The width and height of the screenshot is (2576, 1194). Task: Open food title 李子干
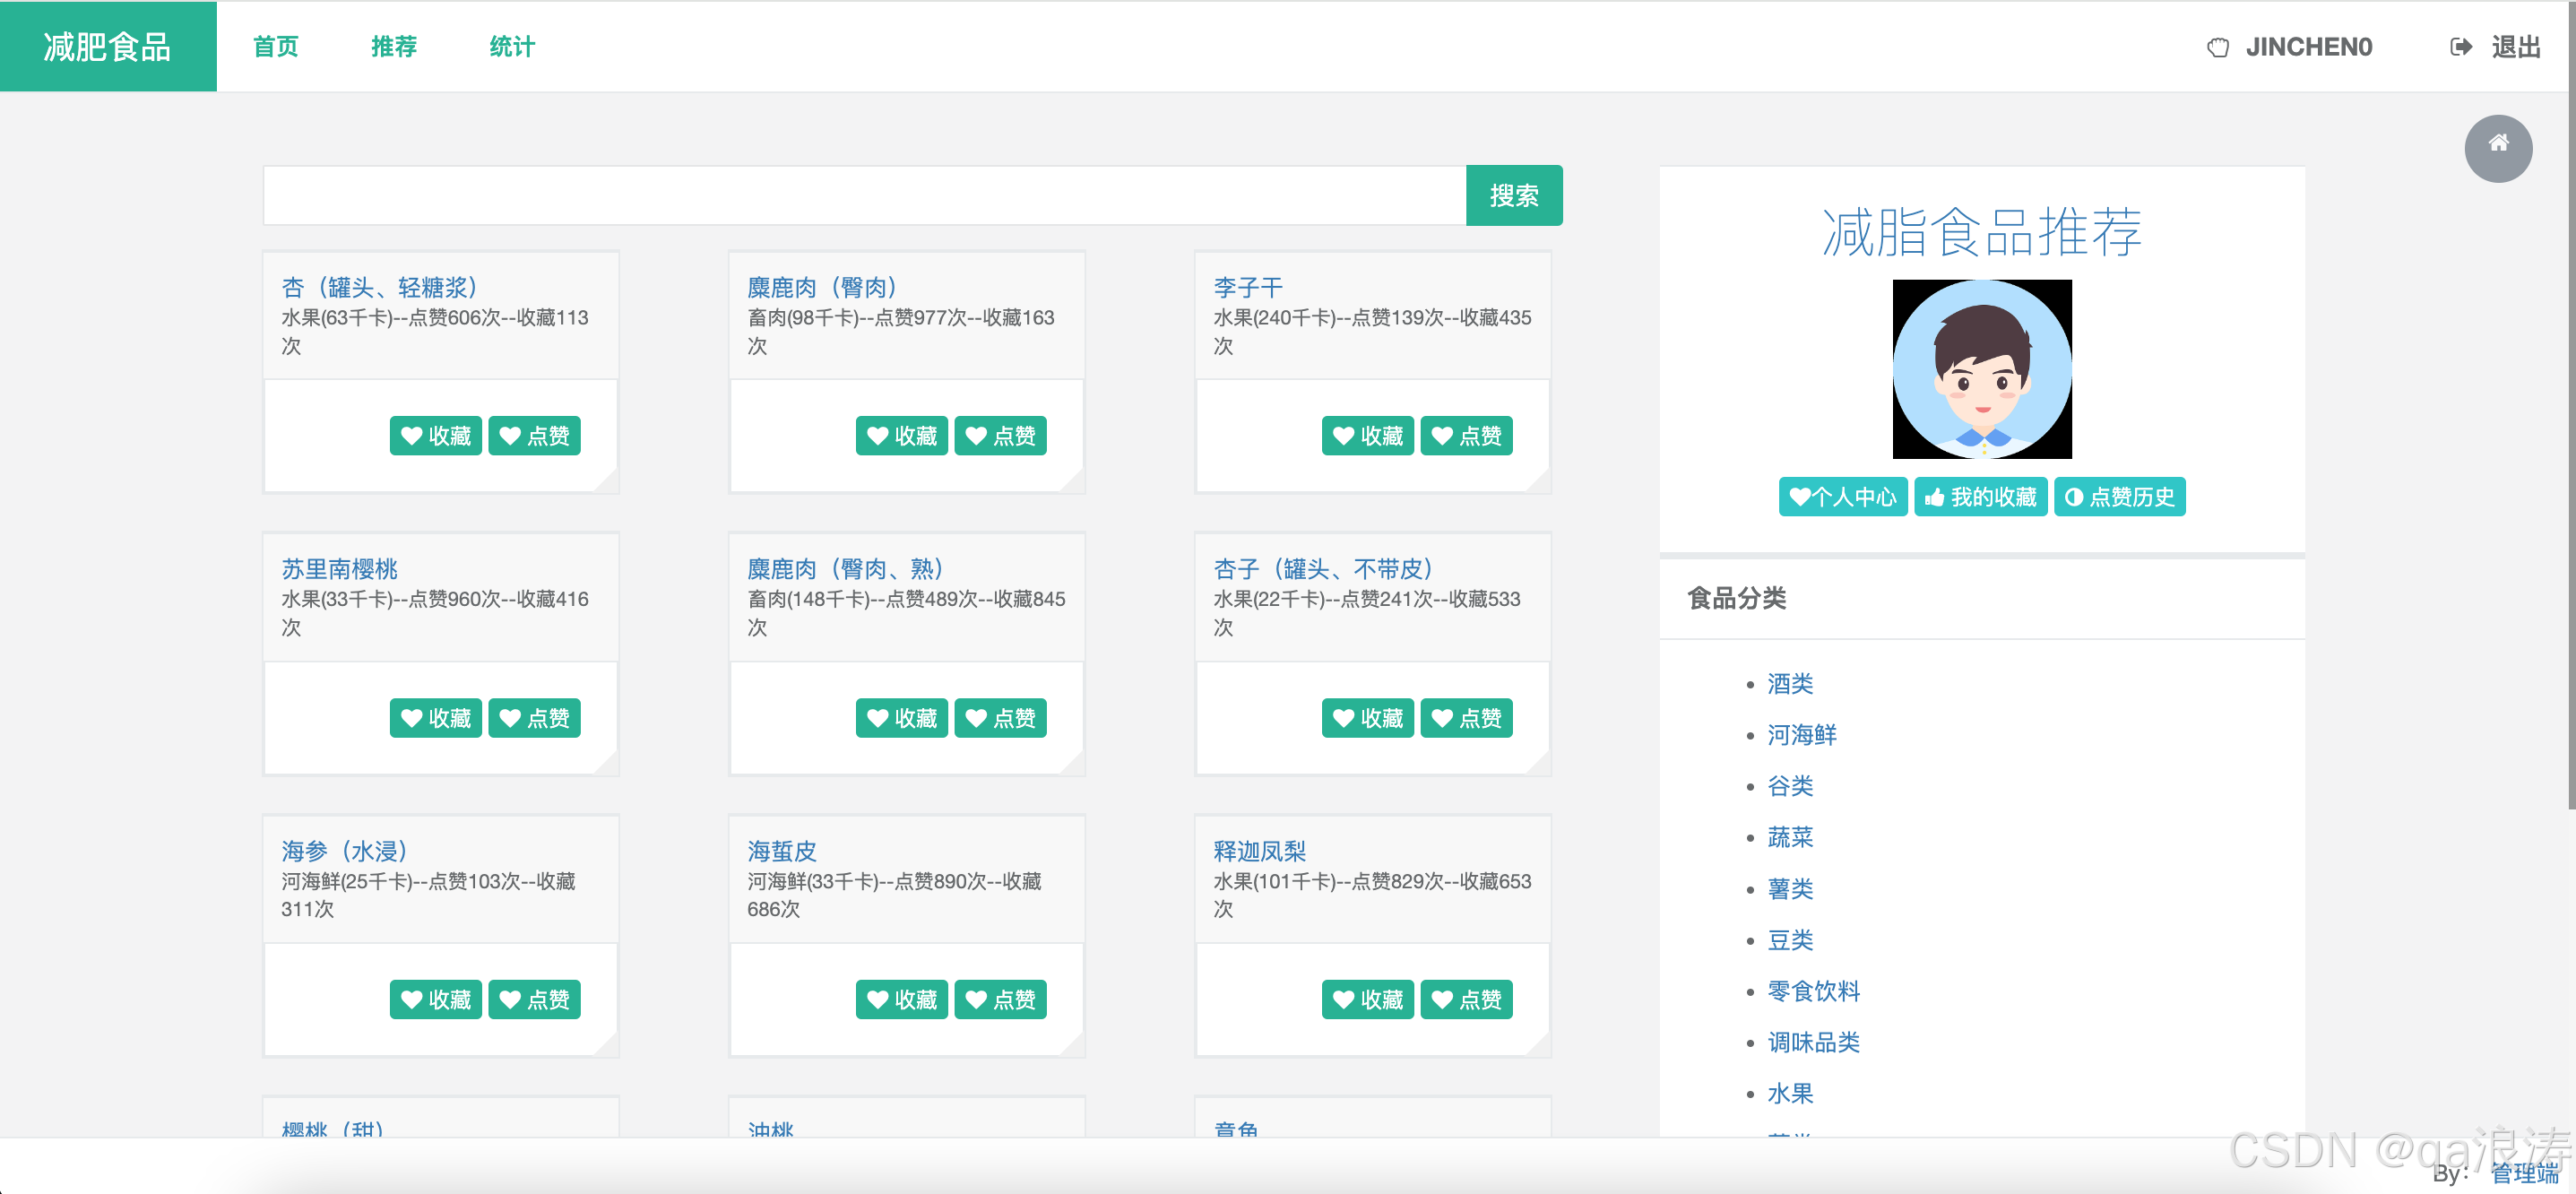(x=1247, y=287)
